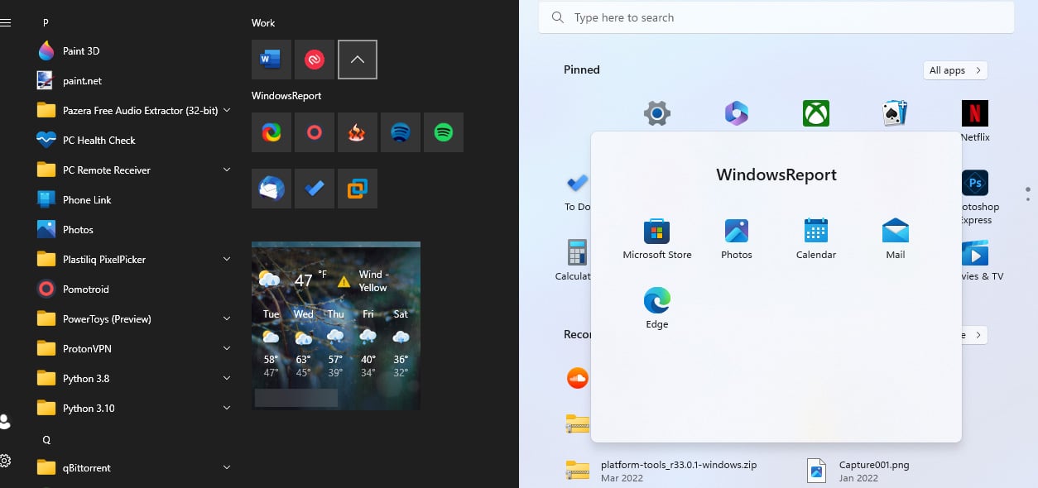The width and height of the screenshot is (1038, 488).
Task: Launch the red Authy tile beside Word
Action: tap(315, 60)
